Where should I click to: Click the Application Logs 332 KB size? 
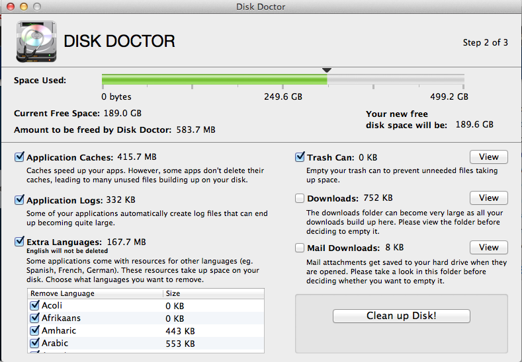pos(120,200)
